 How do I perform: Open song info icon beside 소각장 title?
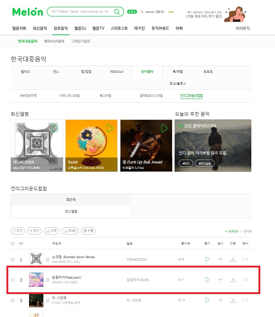click(x=48, y=259)
